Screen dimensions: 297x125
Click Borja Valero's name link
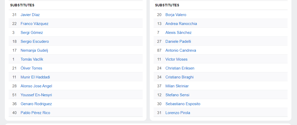(x=176, y=15)
